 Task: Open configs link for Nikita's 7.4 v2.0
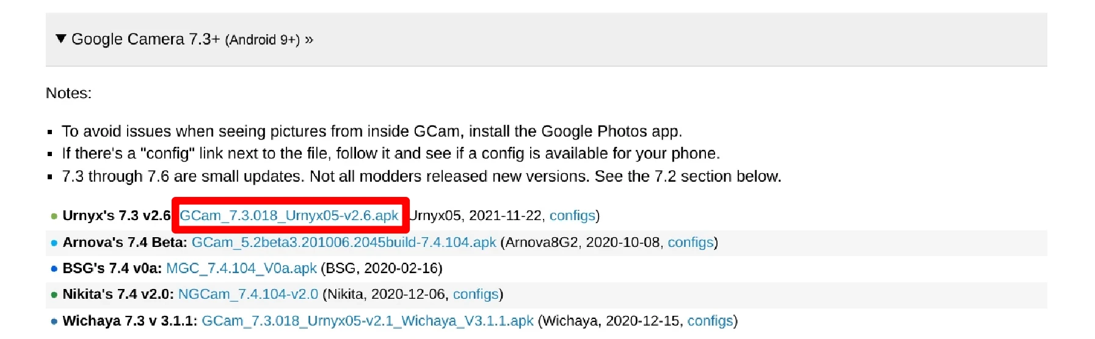475,294
